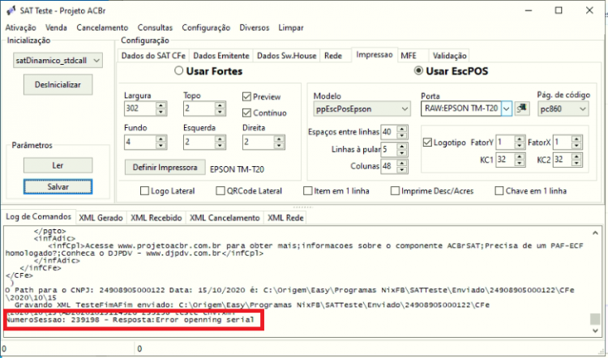The width and height of the screenshot is (608, 358).
Task: Switch to the Dados do SAT CFe tab
Action: click(153, 55)
